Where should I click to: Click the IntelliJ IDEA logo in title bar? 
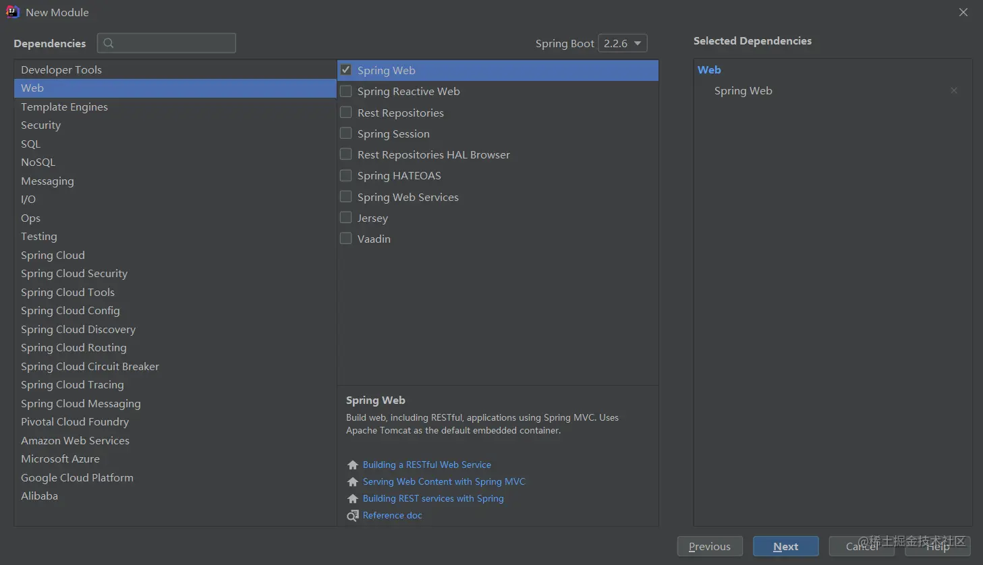[x=13, y=12]
